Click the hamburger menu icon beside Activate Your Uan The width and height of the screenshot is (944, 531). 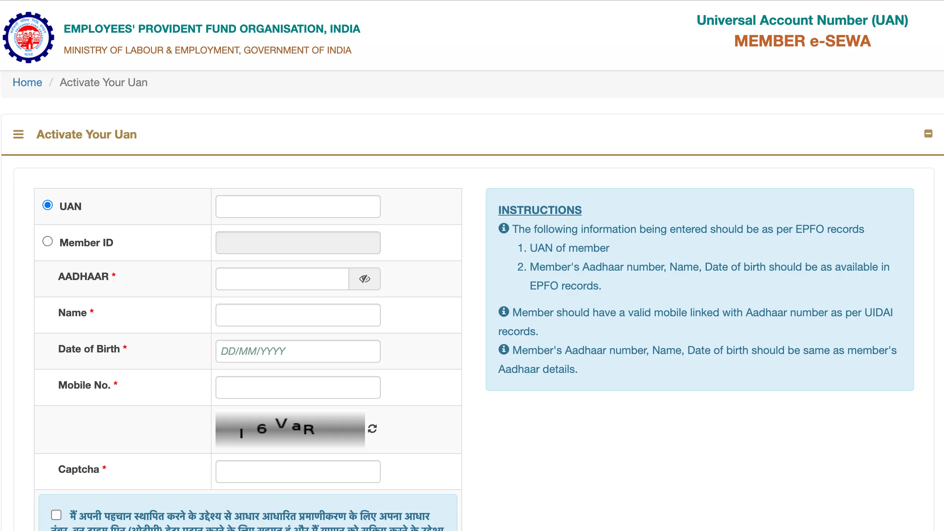tap(18, 135)
